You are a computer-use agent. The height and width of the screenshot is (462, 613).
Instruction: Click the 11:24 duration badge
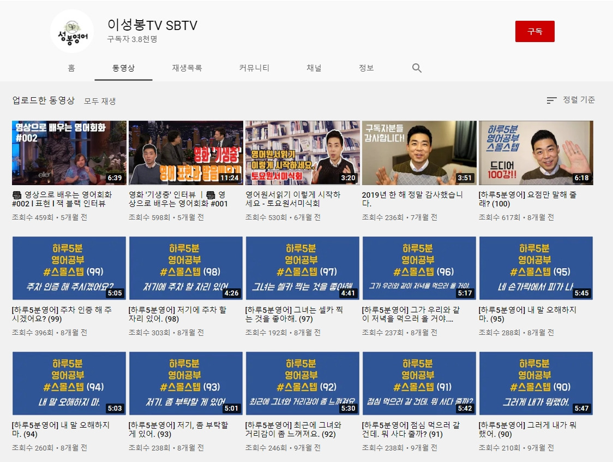tap(230, 177)
